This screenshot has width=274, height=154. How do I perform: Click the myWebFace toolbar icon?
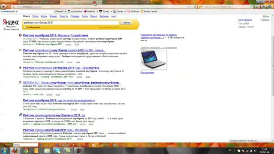69,12
